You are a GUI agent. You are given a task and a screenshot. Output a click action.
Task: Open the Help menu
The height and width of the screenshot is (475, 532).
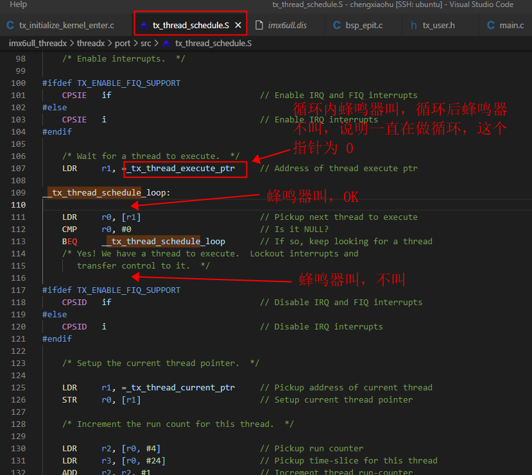pos(18,4)
